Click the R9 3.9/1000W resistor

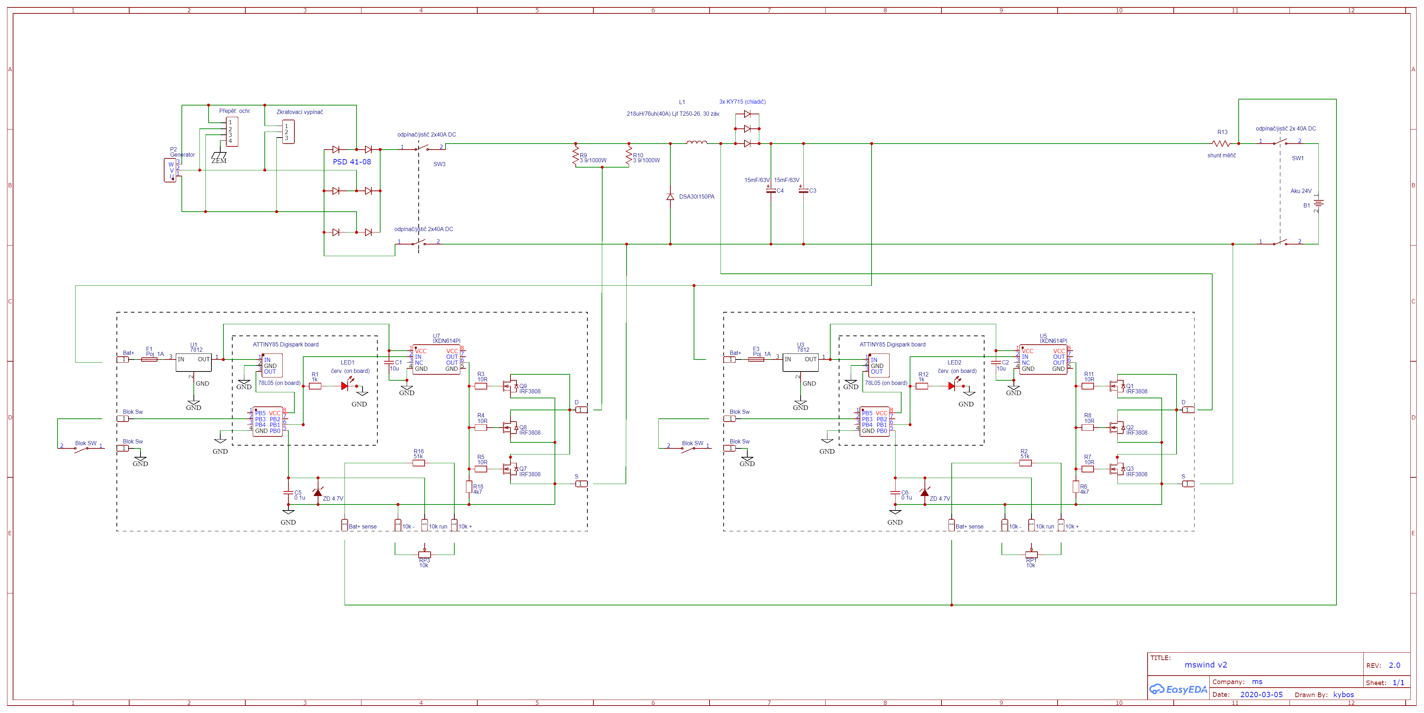click(575, 156)
